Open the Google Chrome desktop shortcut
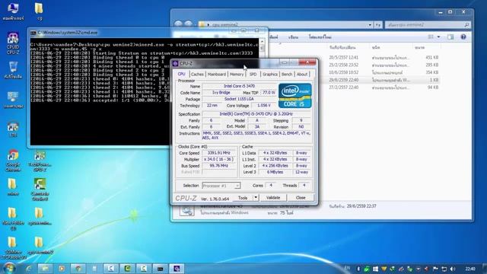 (x=13, y=161)
